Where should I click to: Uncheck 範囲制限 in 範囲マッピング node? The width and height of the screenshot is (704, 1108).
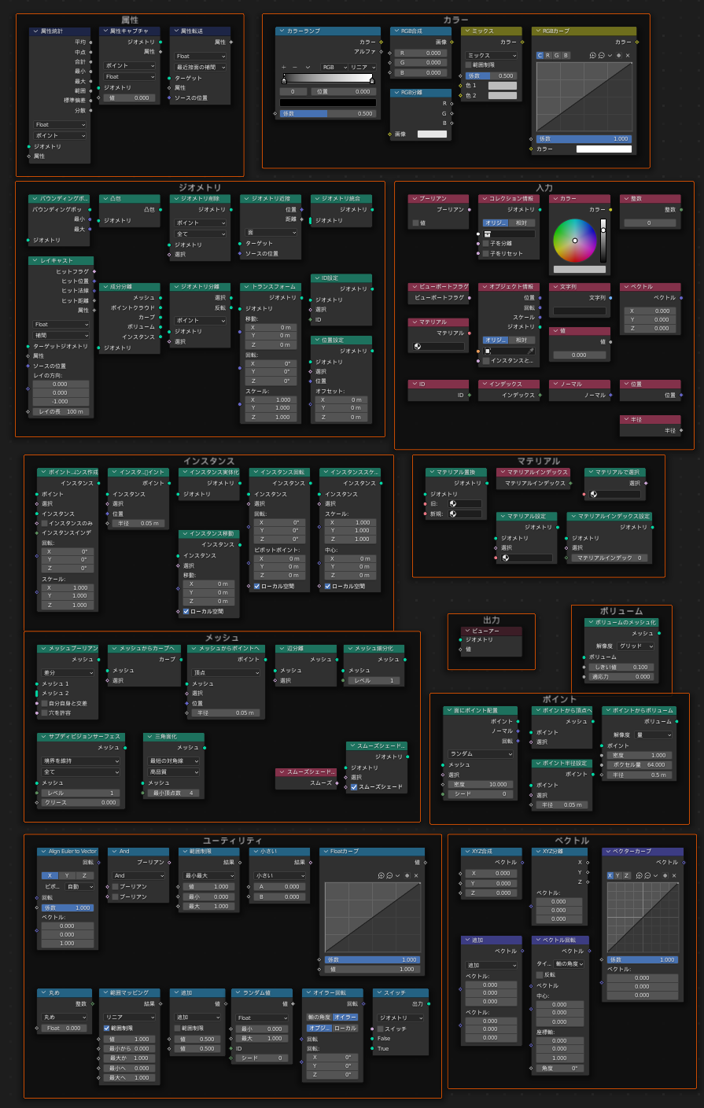coord(107,1028)
